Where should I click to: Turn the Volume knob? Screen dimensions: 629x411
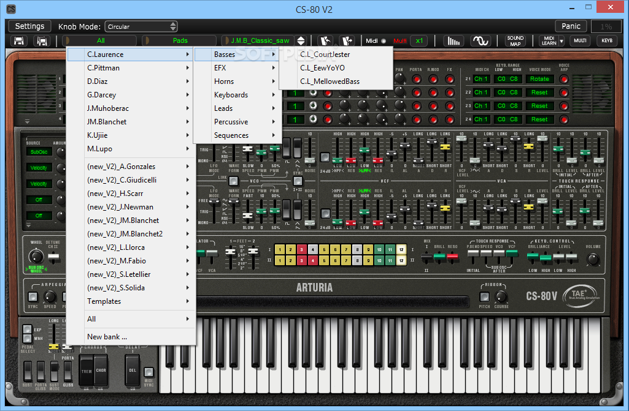click(x=593, y=259)
